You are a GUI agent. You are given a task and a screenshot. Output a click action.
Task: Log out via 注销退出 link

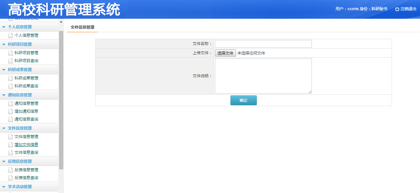pyautogui.click(x=408, y=9)
